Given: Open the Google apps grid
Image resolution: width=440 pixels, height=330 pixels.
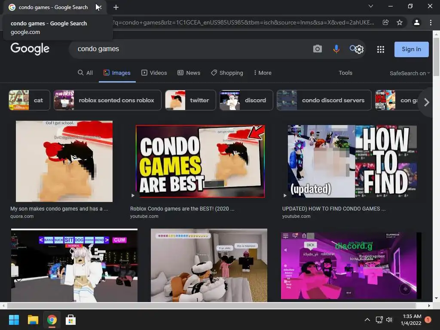Looking at the screenshot, I should coord(381,49).
